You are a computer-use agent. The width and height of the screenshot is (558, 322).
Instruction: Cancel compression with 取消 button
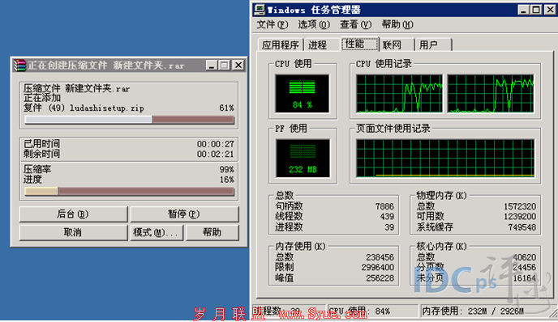coord(73,232)
